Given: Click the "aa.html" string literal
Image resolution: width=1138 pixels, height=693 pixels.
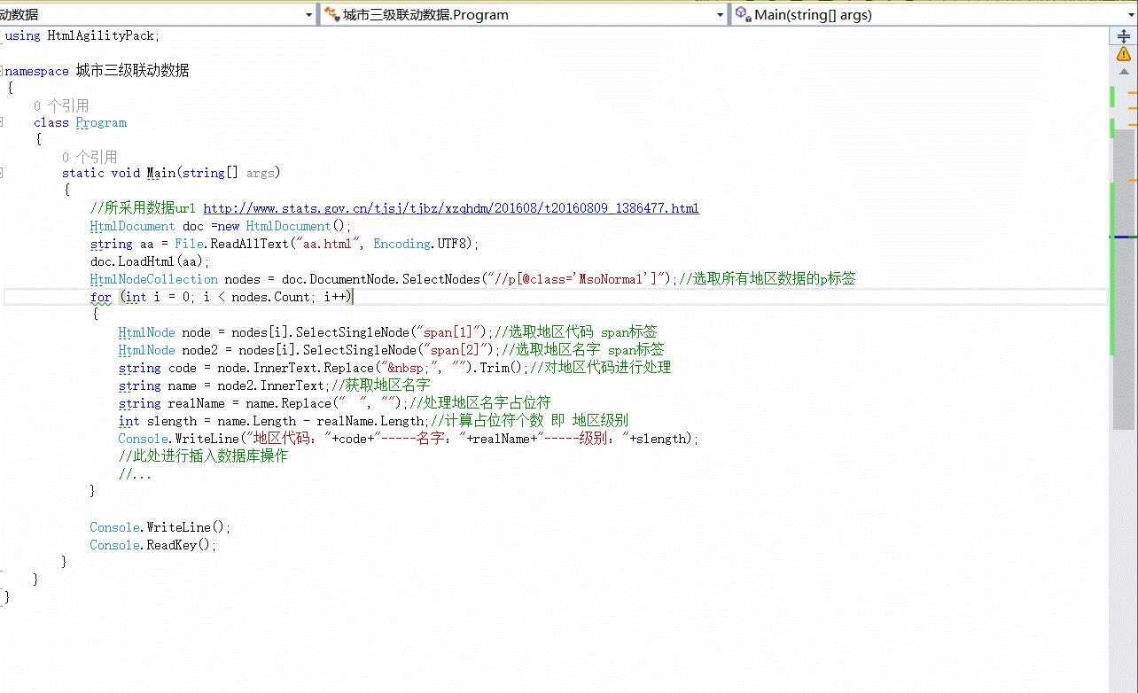Looking at the screenshot, I should pos(328,244).
